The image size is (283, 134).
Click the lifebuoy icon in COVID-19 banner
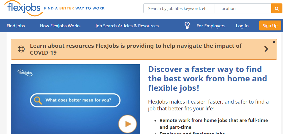(21, 49)
